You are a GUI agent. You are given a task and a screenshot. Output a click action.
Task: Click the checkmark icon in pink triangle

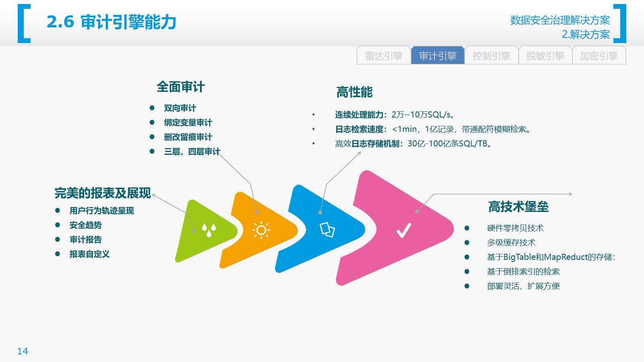coord(404,230)
